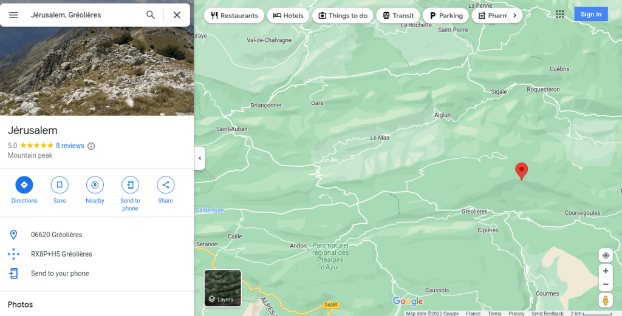Click the Send to phone icon button
This screenshot has width=622, height=316.
[x=130, y=185]
